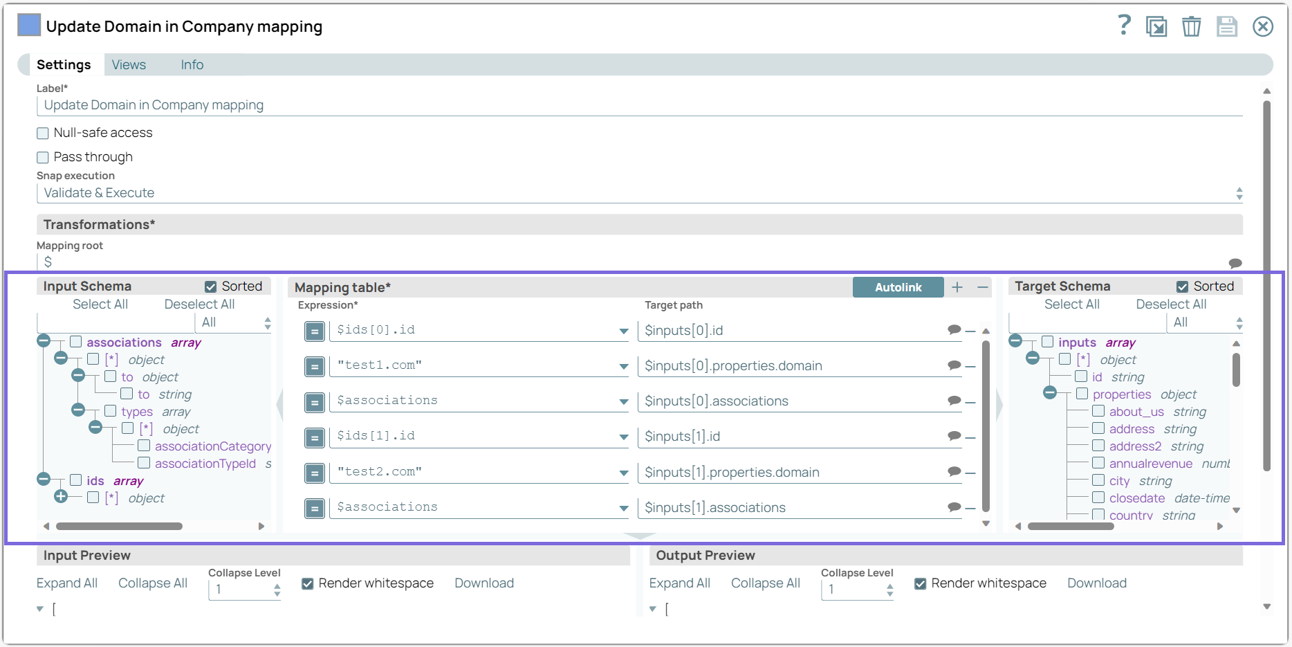Toggle expression button for $ids[0].id row
The image size is (1292, 647).
(x=315, y=331)
